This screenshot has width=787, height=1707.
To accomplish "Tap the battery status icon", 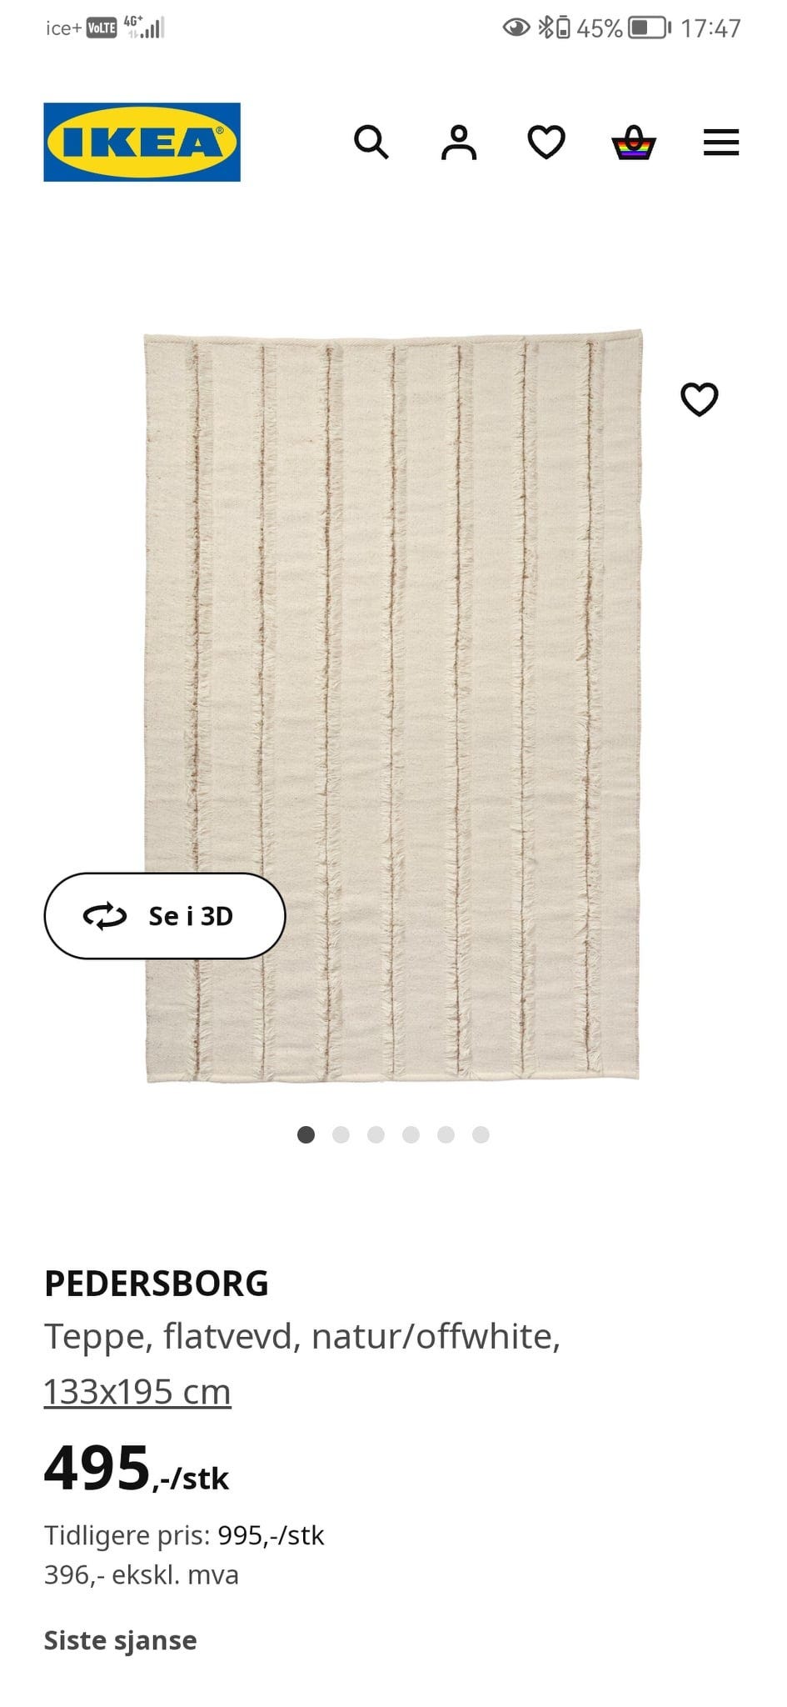I will pyautogui.click(x=650, y=28).
